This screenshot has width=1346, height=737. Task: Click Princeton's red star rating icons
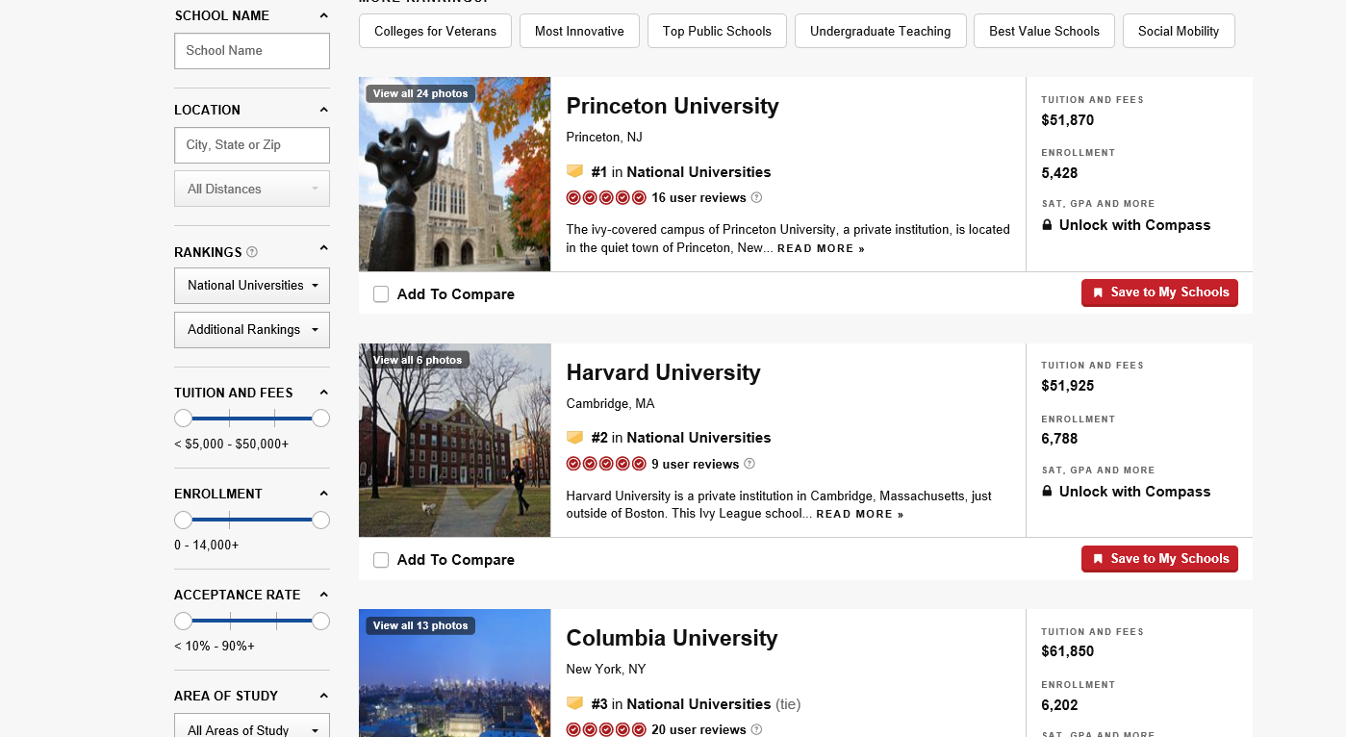tap(606, 197)
